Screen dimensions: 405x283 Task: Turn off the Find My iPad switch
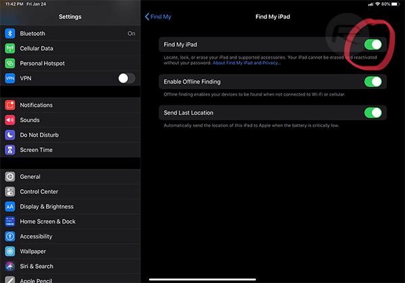coord(373,45)
